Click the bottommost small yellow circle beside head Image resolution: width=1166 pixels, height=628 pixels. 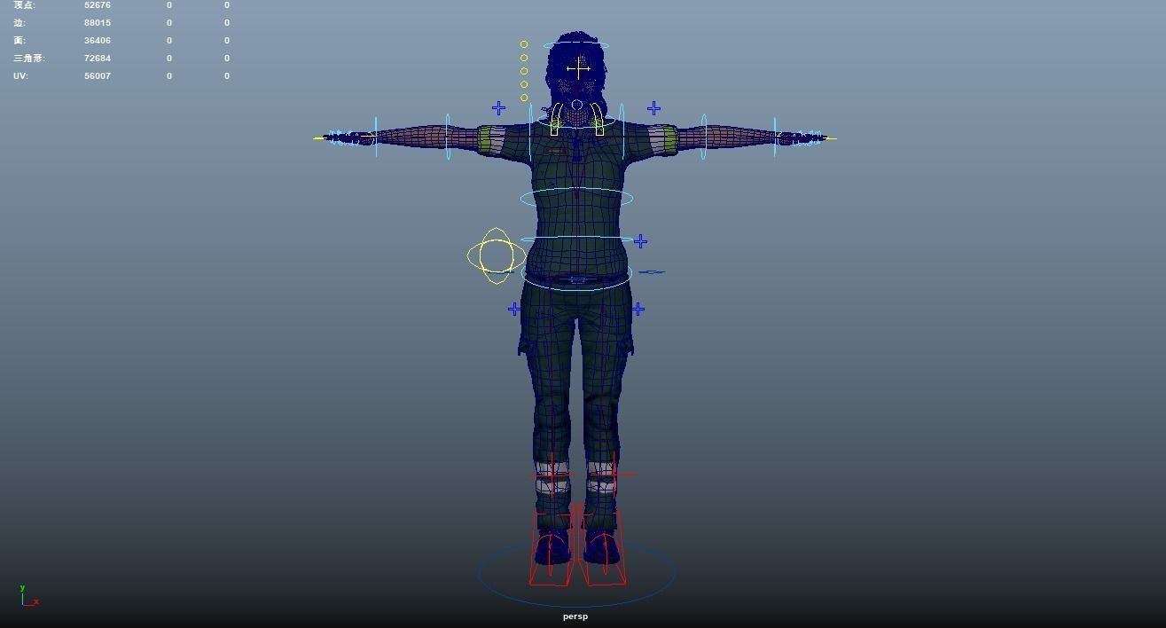click(524, 98)
